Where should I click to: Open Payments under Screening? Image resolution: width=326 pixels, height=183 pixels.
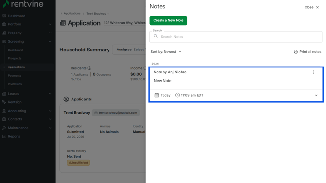15,76
